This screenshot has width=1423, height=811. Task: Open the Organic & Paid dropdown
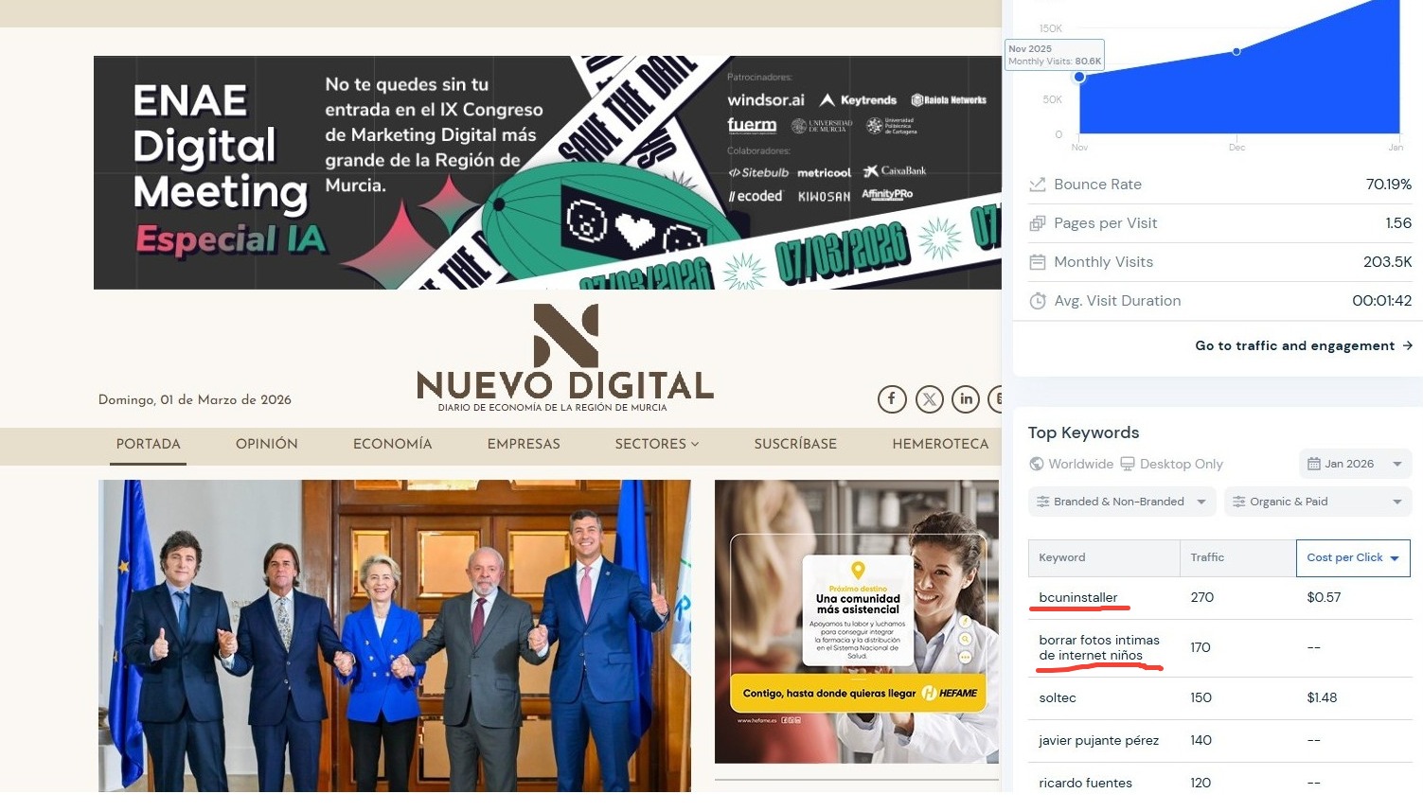(x=1317, y=502)
